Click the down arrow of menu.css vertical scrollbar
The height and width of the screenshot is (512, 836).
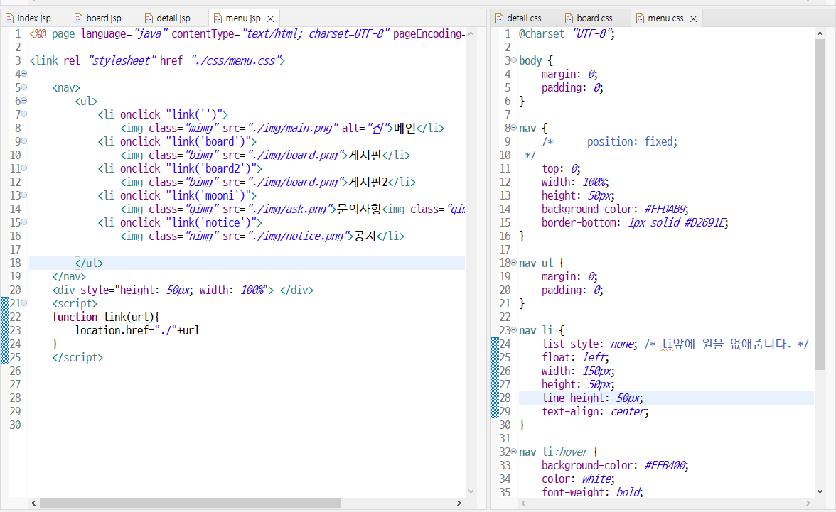820,491
